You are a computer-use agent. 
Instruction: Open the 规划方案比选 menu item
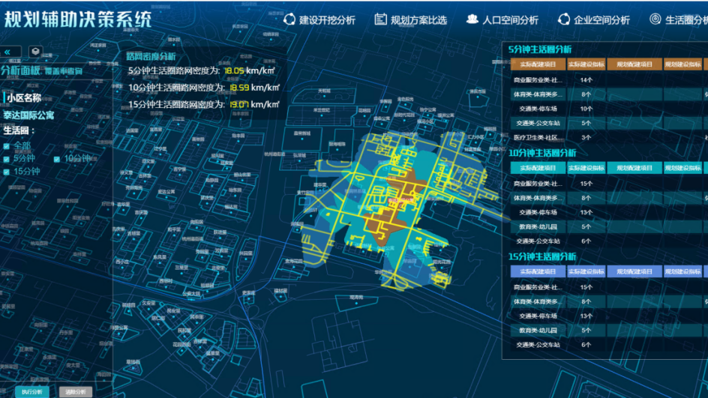(418, 20)
